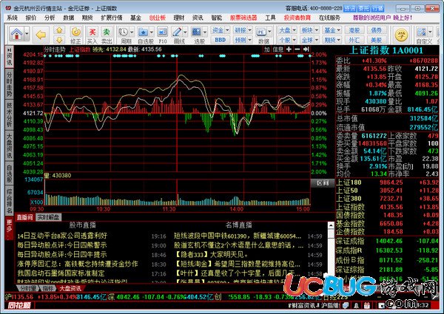Click the 修正 refresh icon
The height and width of the screenshot is (314, 444).
coord(75,32)
